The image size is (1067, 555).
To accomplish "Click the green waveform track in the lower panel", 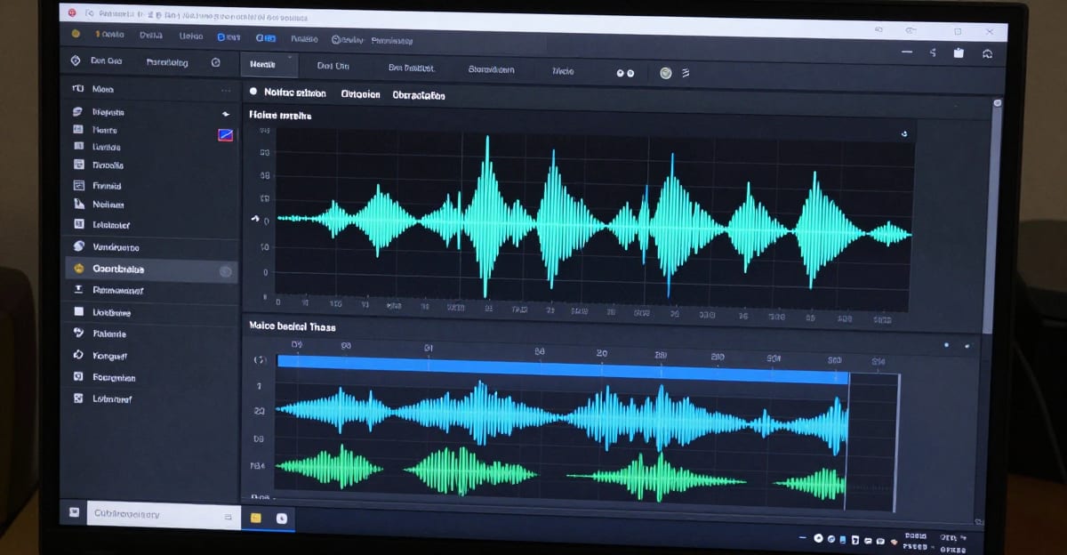I will 562,473.
